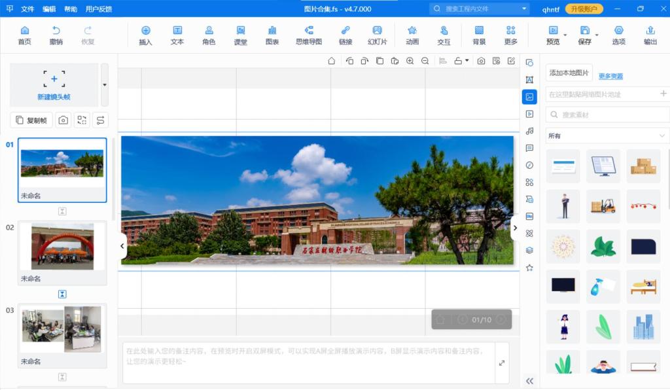Click the 搜索工程内文件 search field
This screenshot has width=670, height=390.
pyautogui.click(x=478, y=9)
